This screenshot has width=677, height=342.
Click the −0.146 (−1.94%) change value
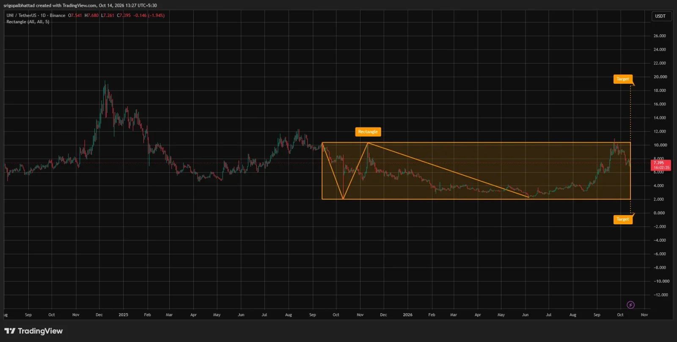149,15
